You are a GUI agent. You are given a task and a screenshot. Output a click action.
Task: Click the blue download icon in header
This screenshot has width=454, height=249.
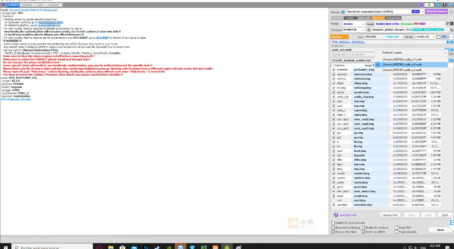point(439,5)
